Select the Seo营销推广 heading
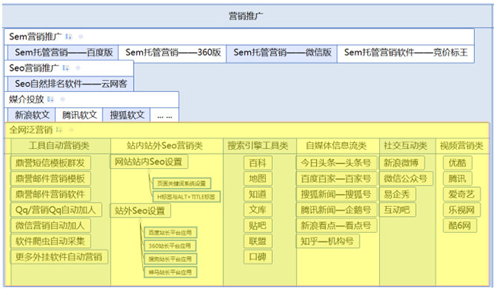This screenshot has height=289, width=494. coord(33,68)
